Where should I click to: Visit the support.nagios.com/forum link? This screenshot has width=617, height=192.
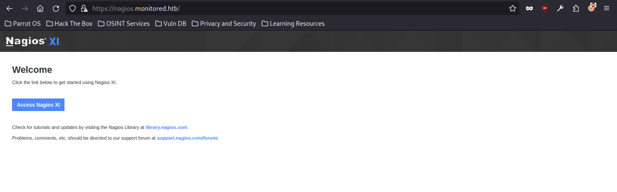tap(187, 138)
